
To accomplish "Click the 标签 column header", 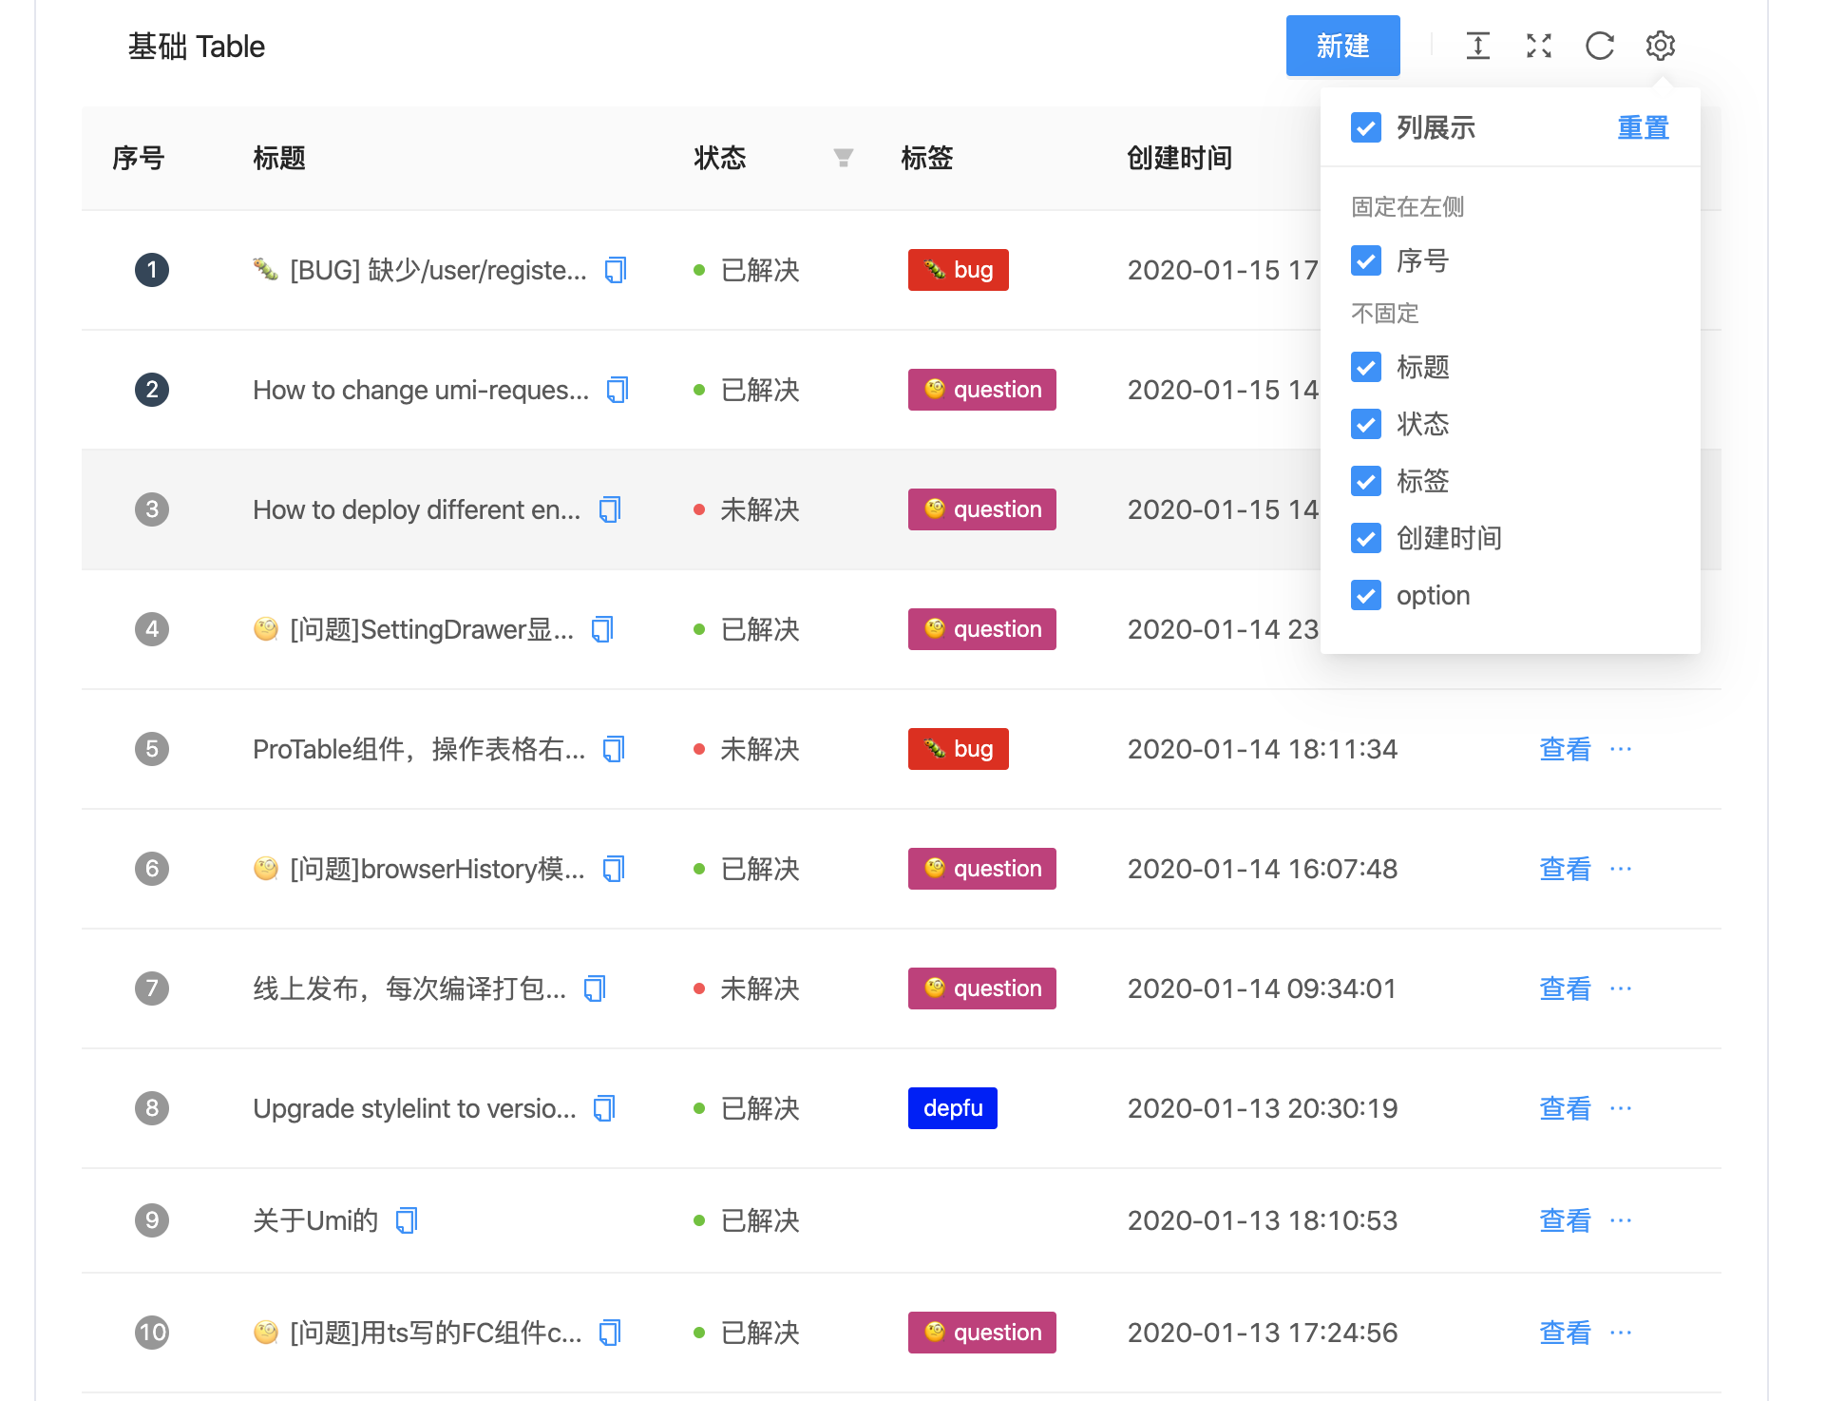I will pyautogui.click(x=927, y=158).
